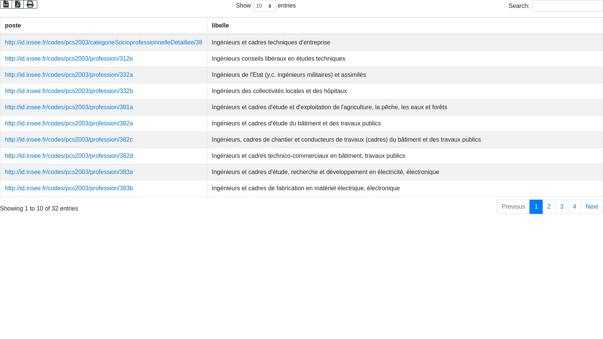Click into the Search input field

pyautogui.click(x=567, y=6)
